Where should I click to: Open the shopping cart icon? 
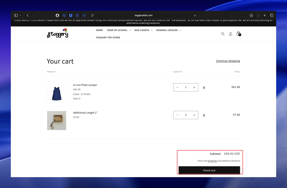click(x=238, y=34)
